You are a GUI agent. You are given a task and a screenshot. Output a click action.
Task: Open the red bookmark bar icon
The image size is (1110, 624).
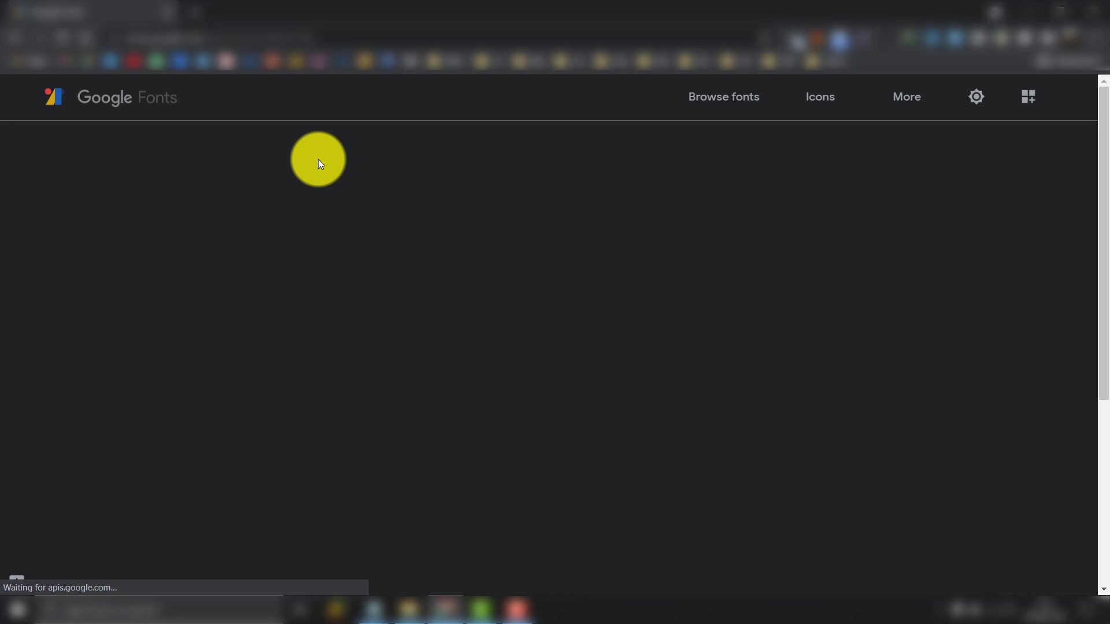pos(133,61)
